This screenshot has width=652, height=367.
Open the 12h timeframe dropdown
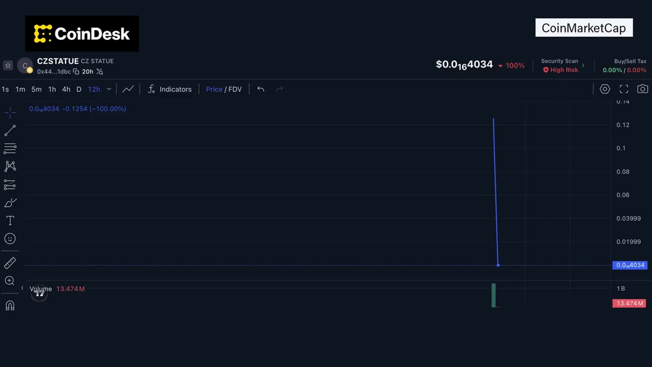tap(109, 89)
